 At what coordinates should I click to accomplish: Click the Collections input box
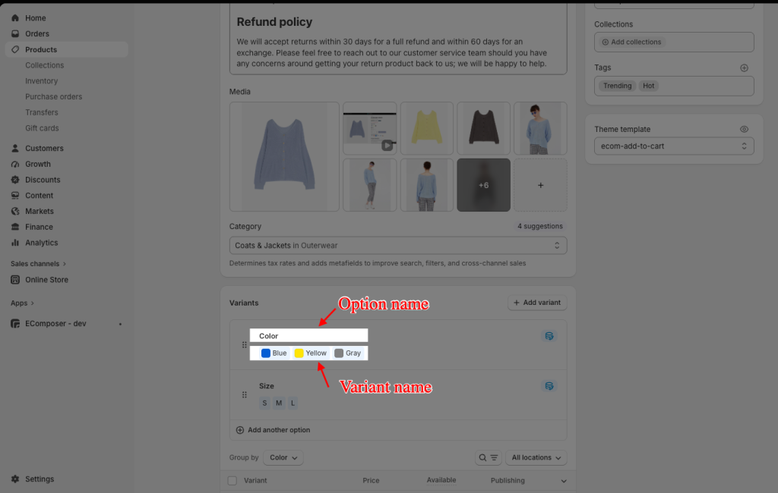[674, 42]
